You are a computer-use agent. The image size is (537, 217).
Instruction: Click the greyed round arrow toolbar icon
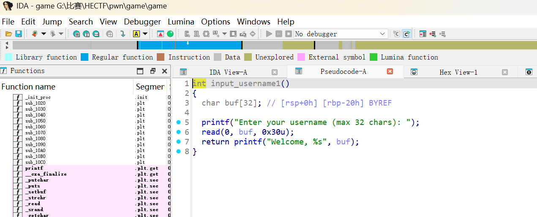110,34
